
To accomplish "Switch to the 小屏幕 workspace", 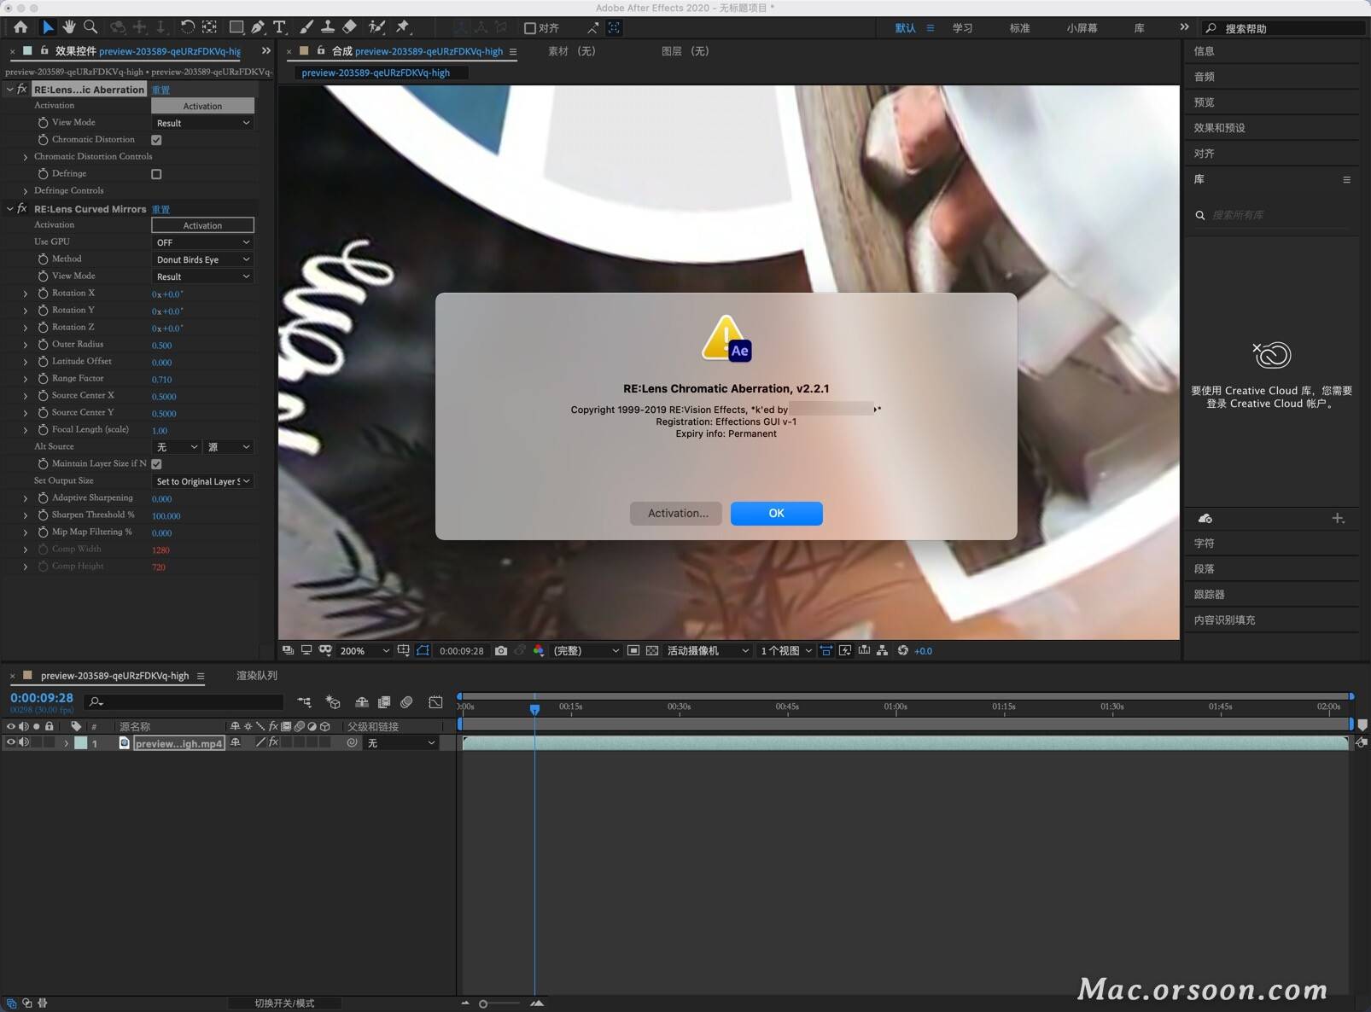I will (1082, 28).
